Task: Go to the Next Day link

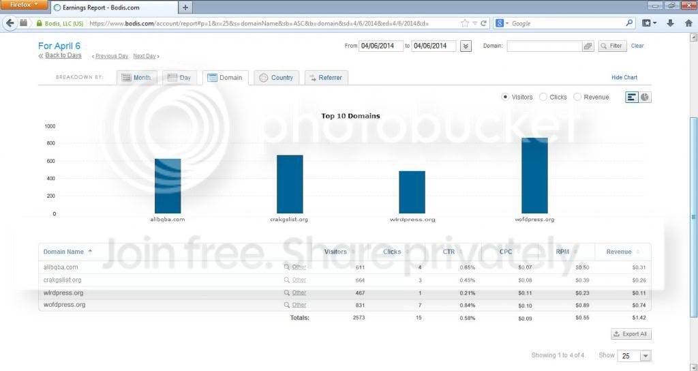Action: pyautogui.click(x=145, y=56)
